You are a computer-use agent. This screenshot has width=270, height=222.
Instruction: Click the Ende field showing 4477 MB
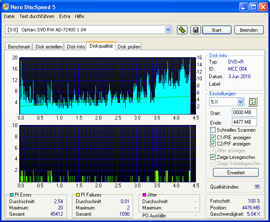click(244, 122)
